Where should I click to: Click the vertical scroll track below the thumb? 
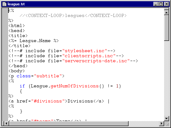(x=167, y=78)
